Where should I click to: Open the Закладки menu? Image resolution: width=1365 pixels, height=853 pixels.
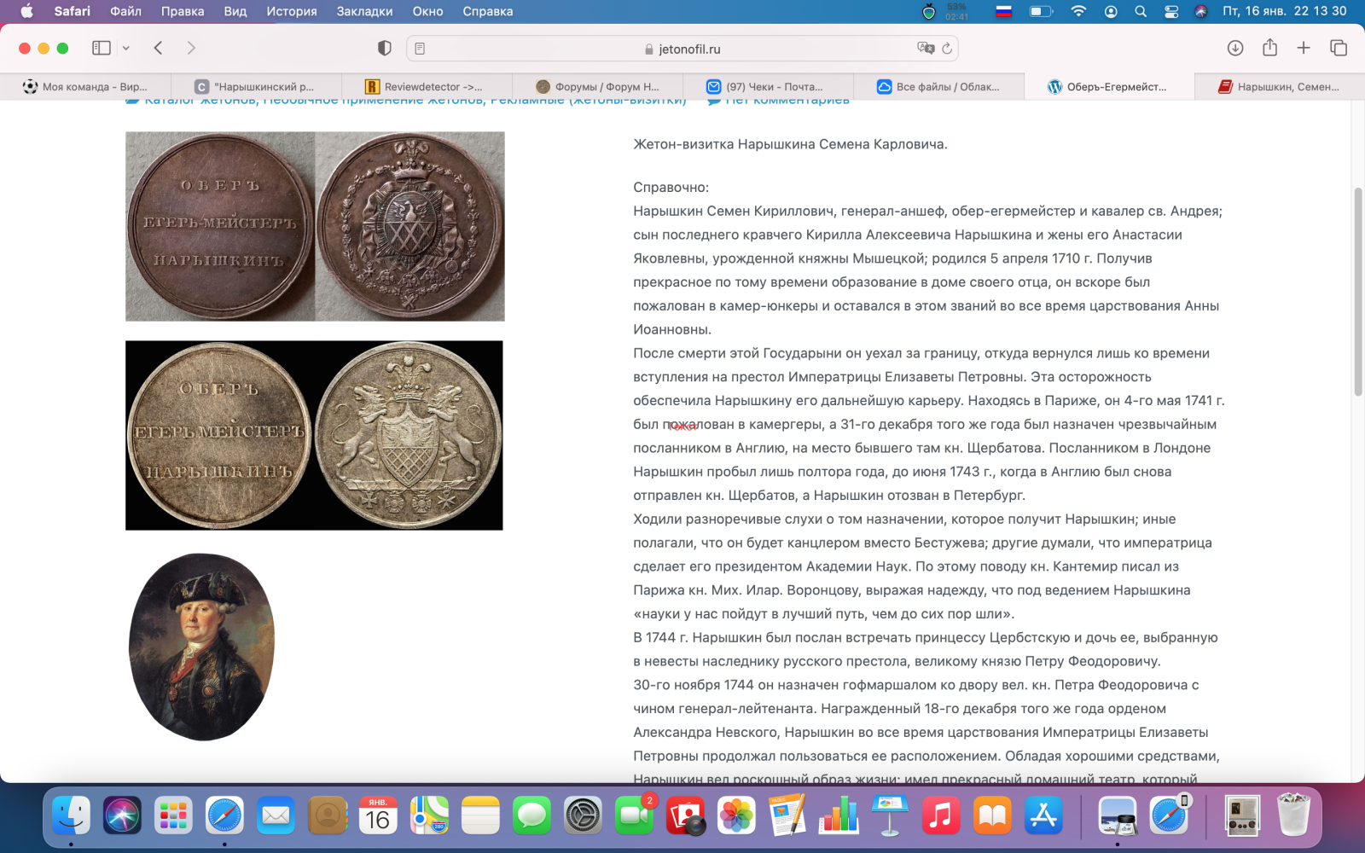tap(364, 11)
